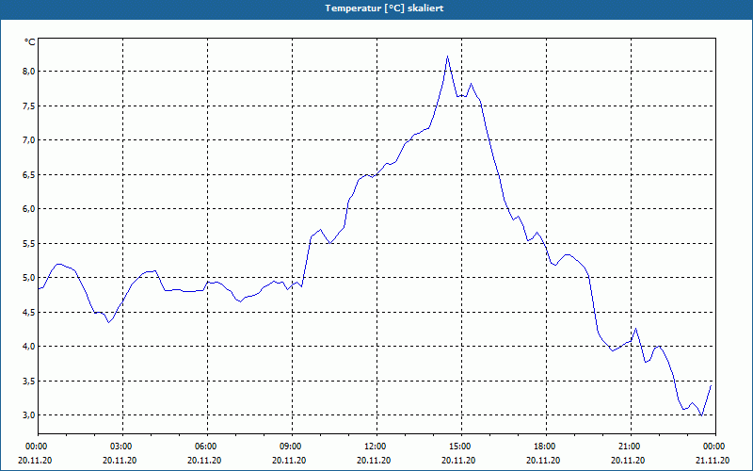Click the 12:00 x-axis time label
The width and height of the screenshot is (753, 471).
377,447
